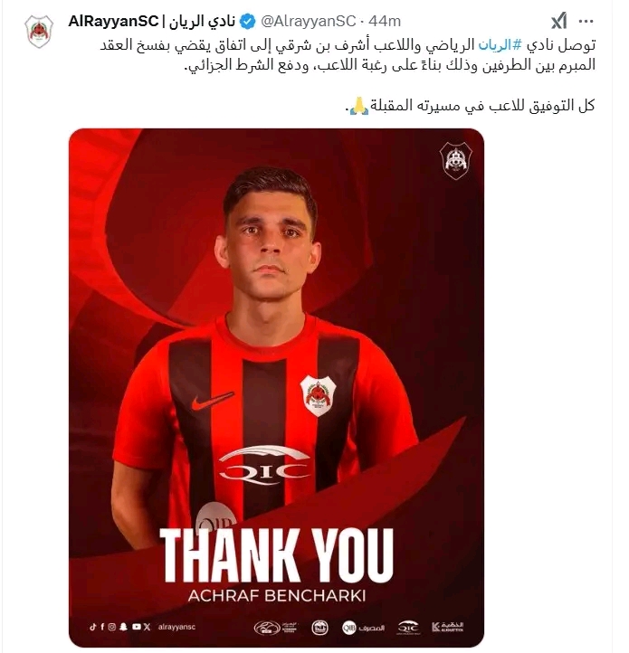The height and width of the screenshot is (653, 629).
Task: Click the QIB sponsor logo
Action: (x=363, y=628)
